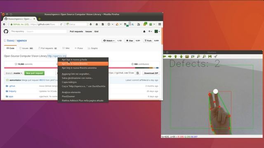
Task: Choose Cerca con DuckDuckGo entry
Action: [x=83, y=86]
